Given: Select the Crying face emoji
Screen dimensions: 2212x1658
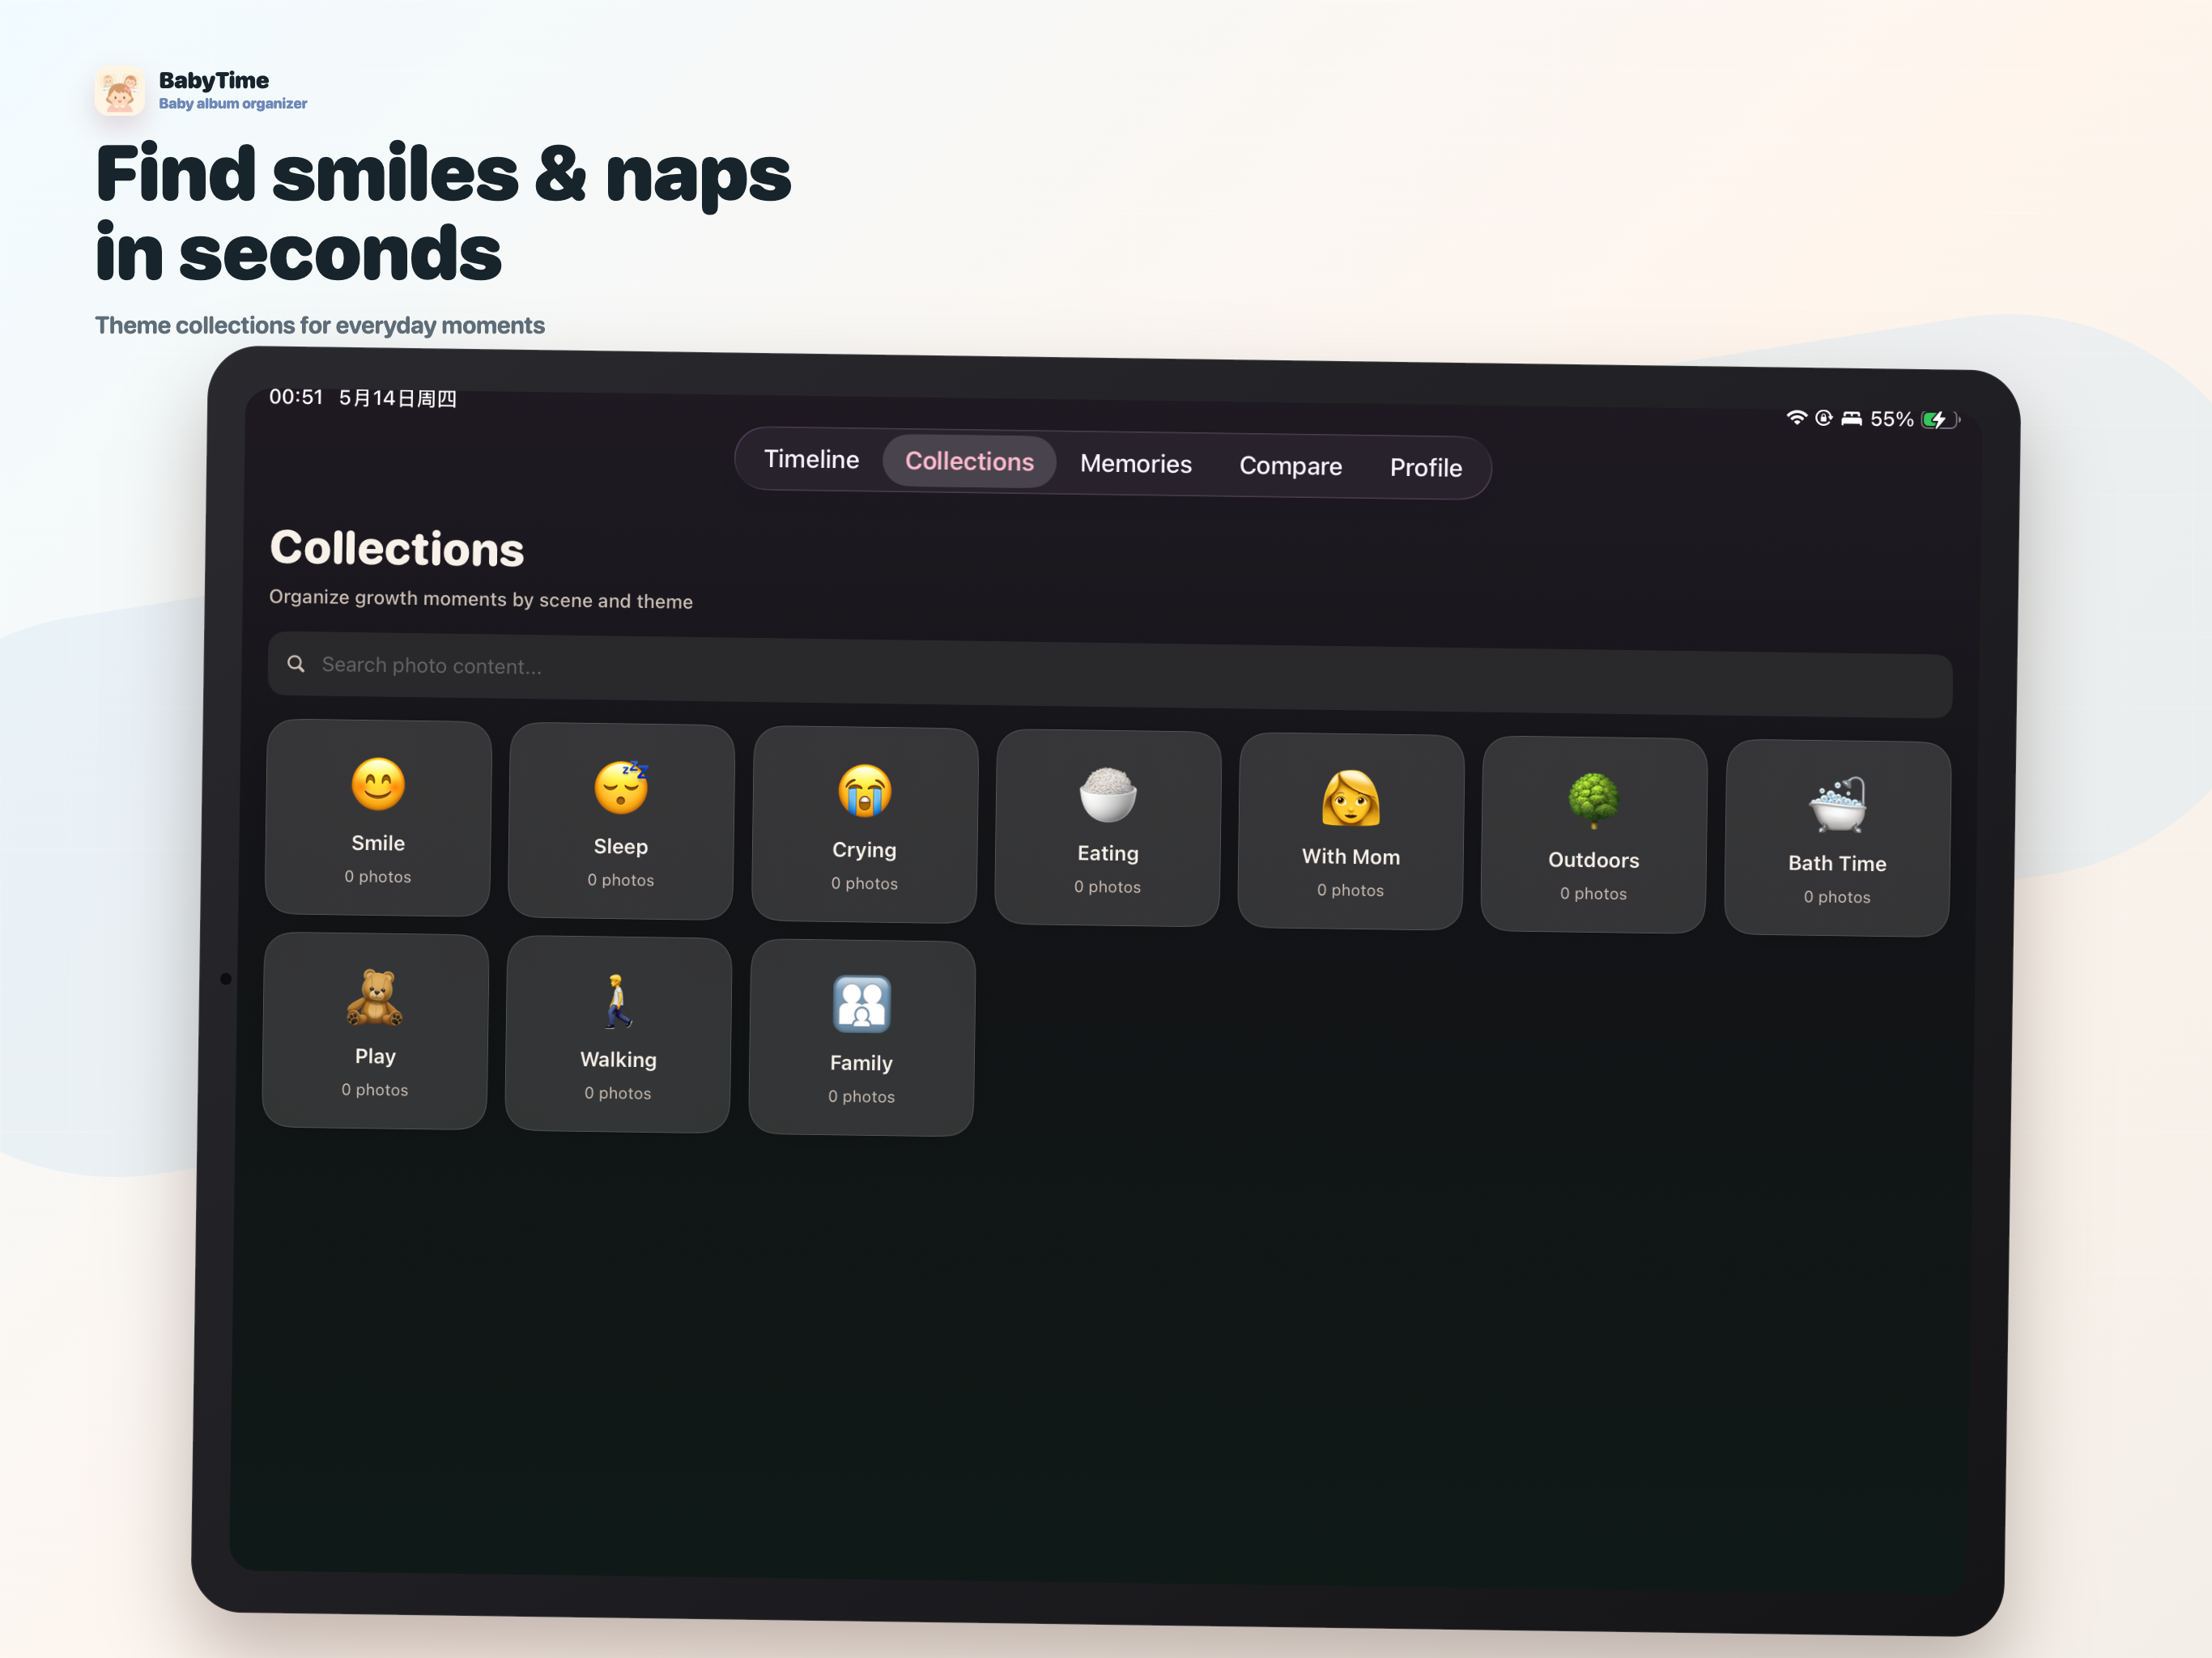Looking at the screenshot, I should point(865,791).
